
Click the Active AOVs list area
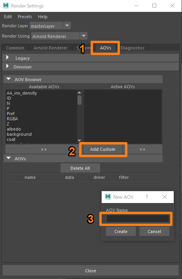[x=123, y=116]
